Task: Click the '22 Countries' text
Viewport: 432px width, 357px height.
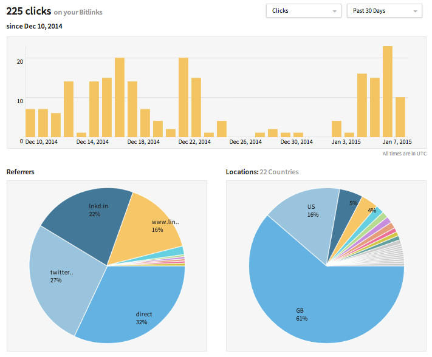Action: pos(279,172)
